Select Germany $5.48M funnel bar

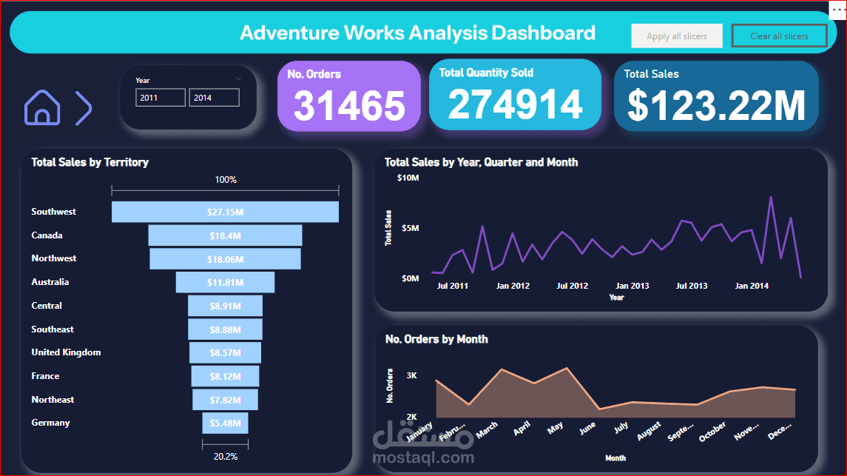coord(226,423)
